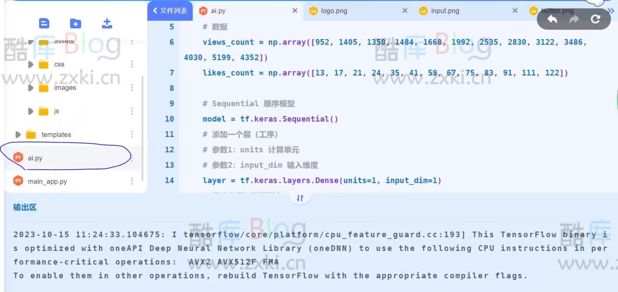Switch to the input.png tab

click(445, 11)
